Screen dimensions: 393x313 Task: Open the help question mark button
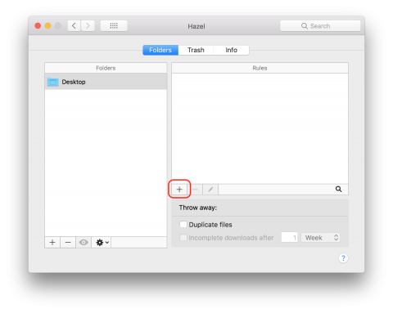(x=343, y=258)
